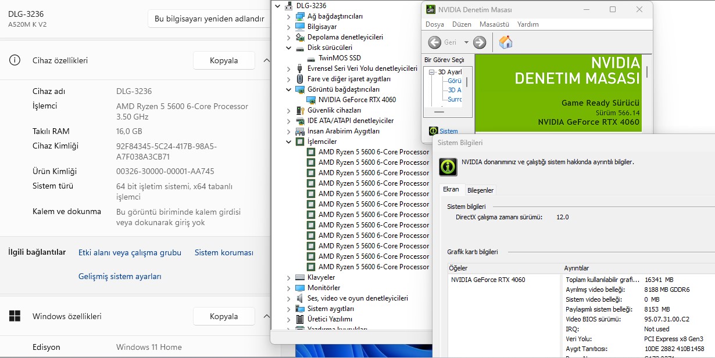Click the NVIDIA banner pane vertical scrollbar
715x358 pixels.
(647, 72)
